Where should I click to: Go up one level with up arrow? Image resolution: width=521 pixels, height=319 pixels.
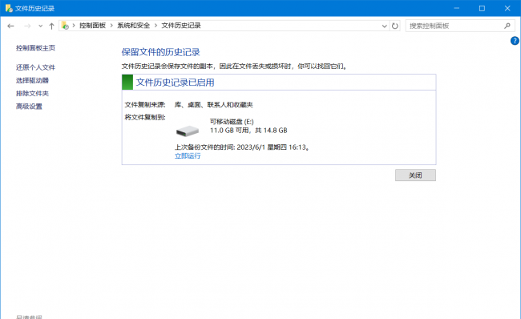tap(51, 26)
